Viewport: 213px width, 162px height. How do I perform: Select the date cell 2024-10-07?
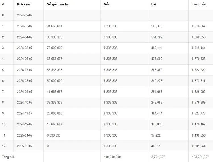click(25, 103)
